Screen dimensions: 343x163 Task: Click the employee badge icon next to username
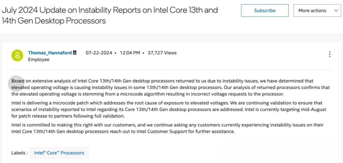tap(75, 52)
